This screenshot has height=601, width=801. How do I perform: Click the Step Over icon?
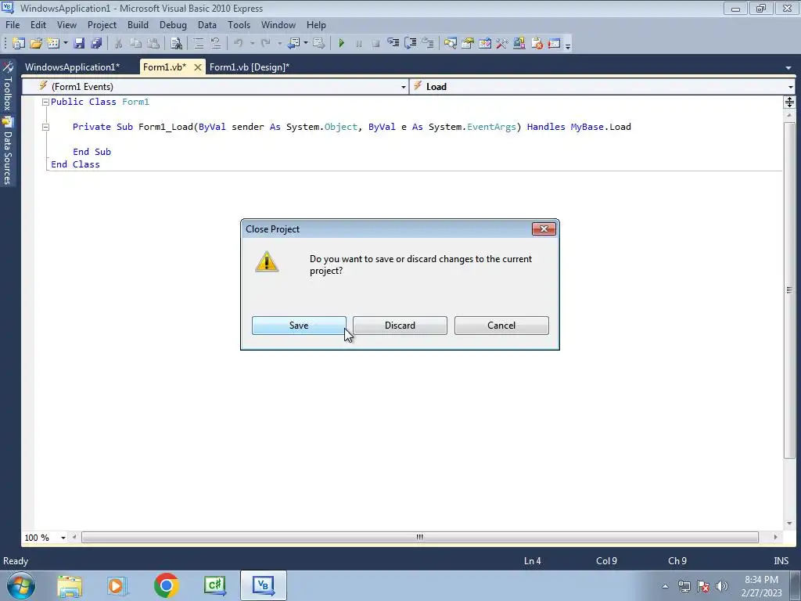coord(410,44)
